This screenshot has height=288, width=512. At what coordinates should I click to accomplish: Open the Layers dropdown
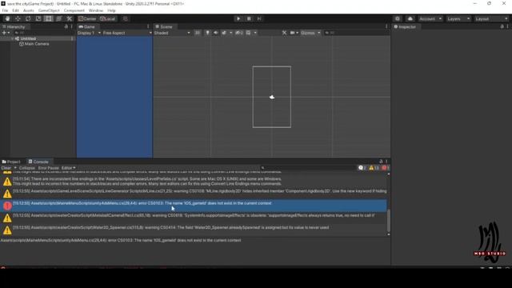pyautogui.click(x=458, y=18)
